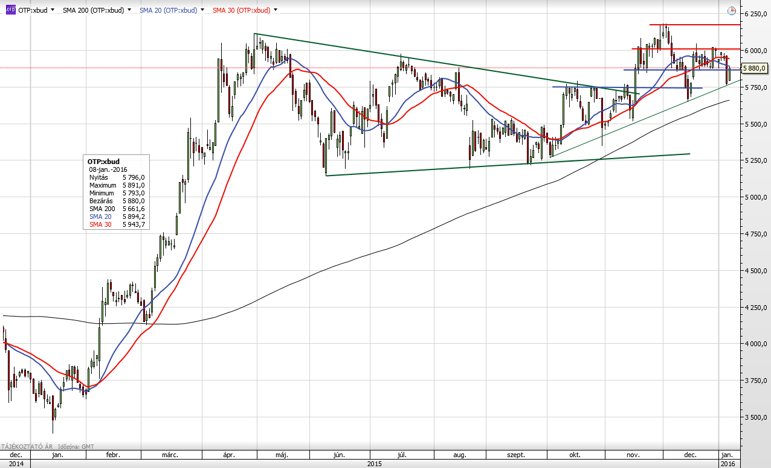Click the Maximum 5 891,0 row in data box
The image size is (771, 468).
[116, 185]
